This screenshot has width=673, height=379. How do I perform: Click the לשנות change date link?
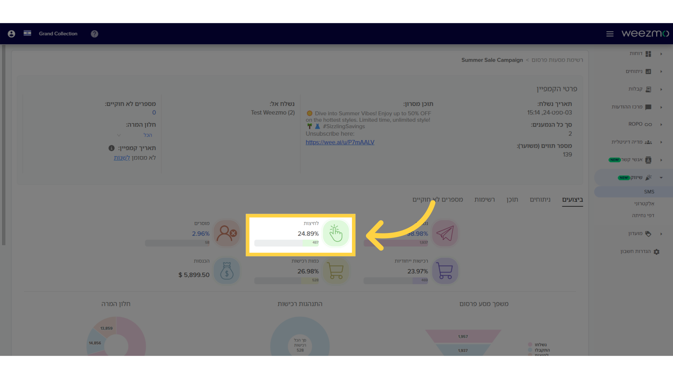tap(122, 158)
